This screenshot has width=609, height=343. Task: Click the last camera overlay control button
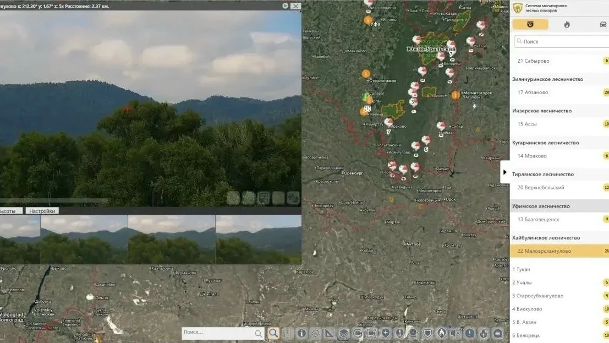[x=293, y=198]
